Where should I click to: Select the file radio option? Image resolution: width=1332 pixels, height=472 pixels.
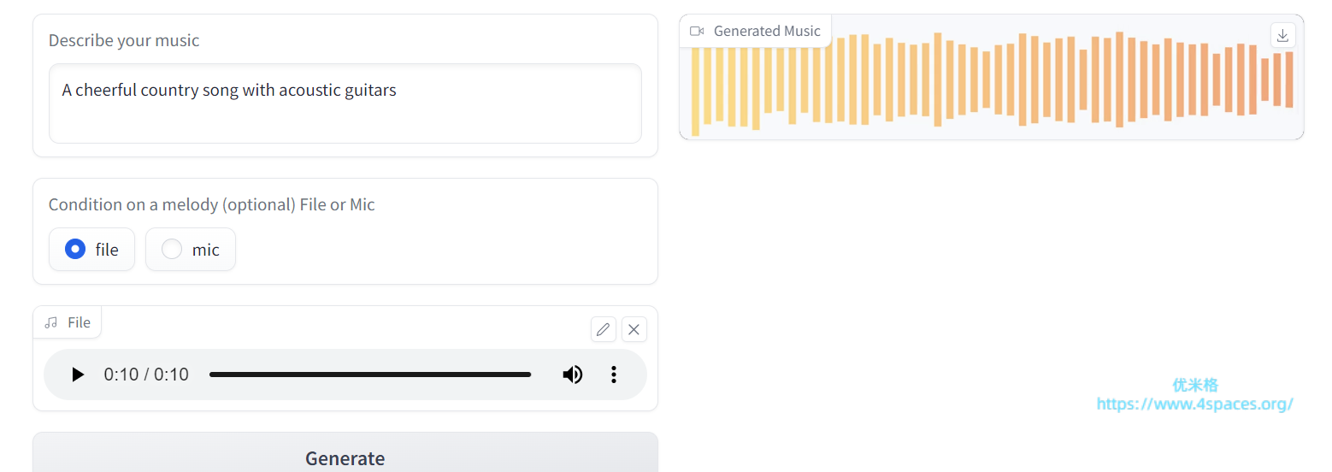click(x=76, y=250)
